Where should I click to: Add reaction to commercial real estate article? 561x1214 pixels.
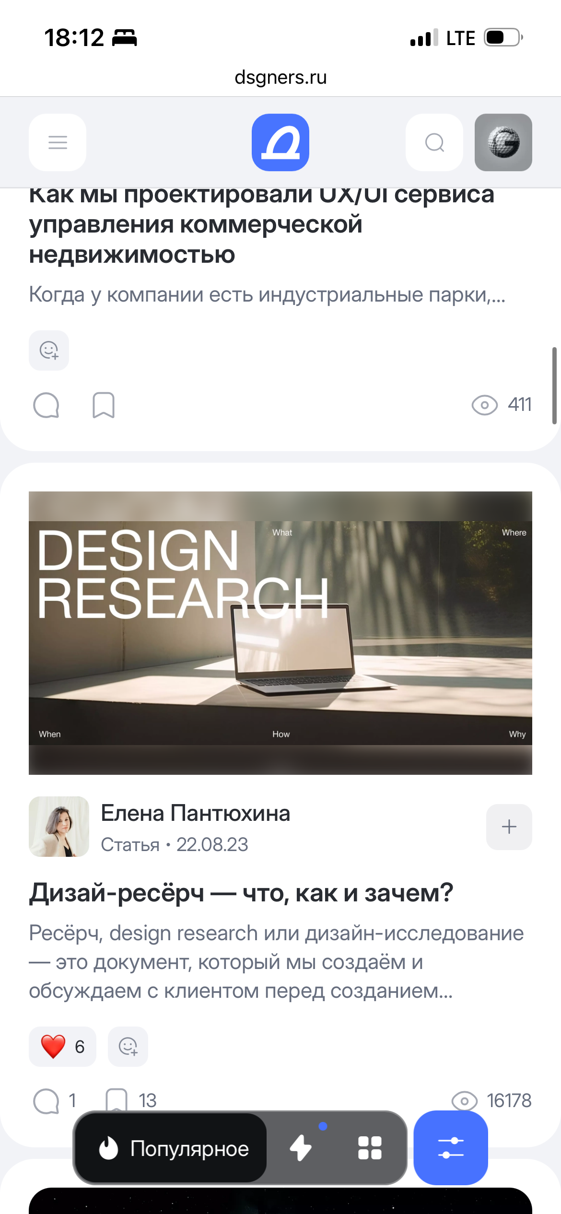point(49,350)
